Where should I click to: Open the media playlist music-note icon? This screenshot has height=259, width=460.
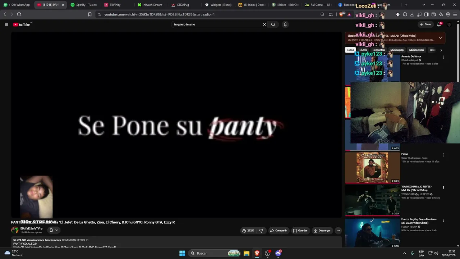pos(419,14)
